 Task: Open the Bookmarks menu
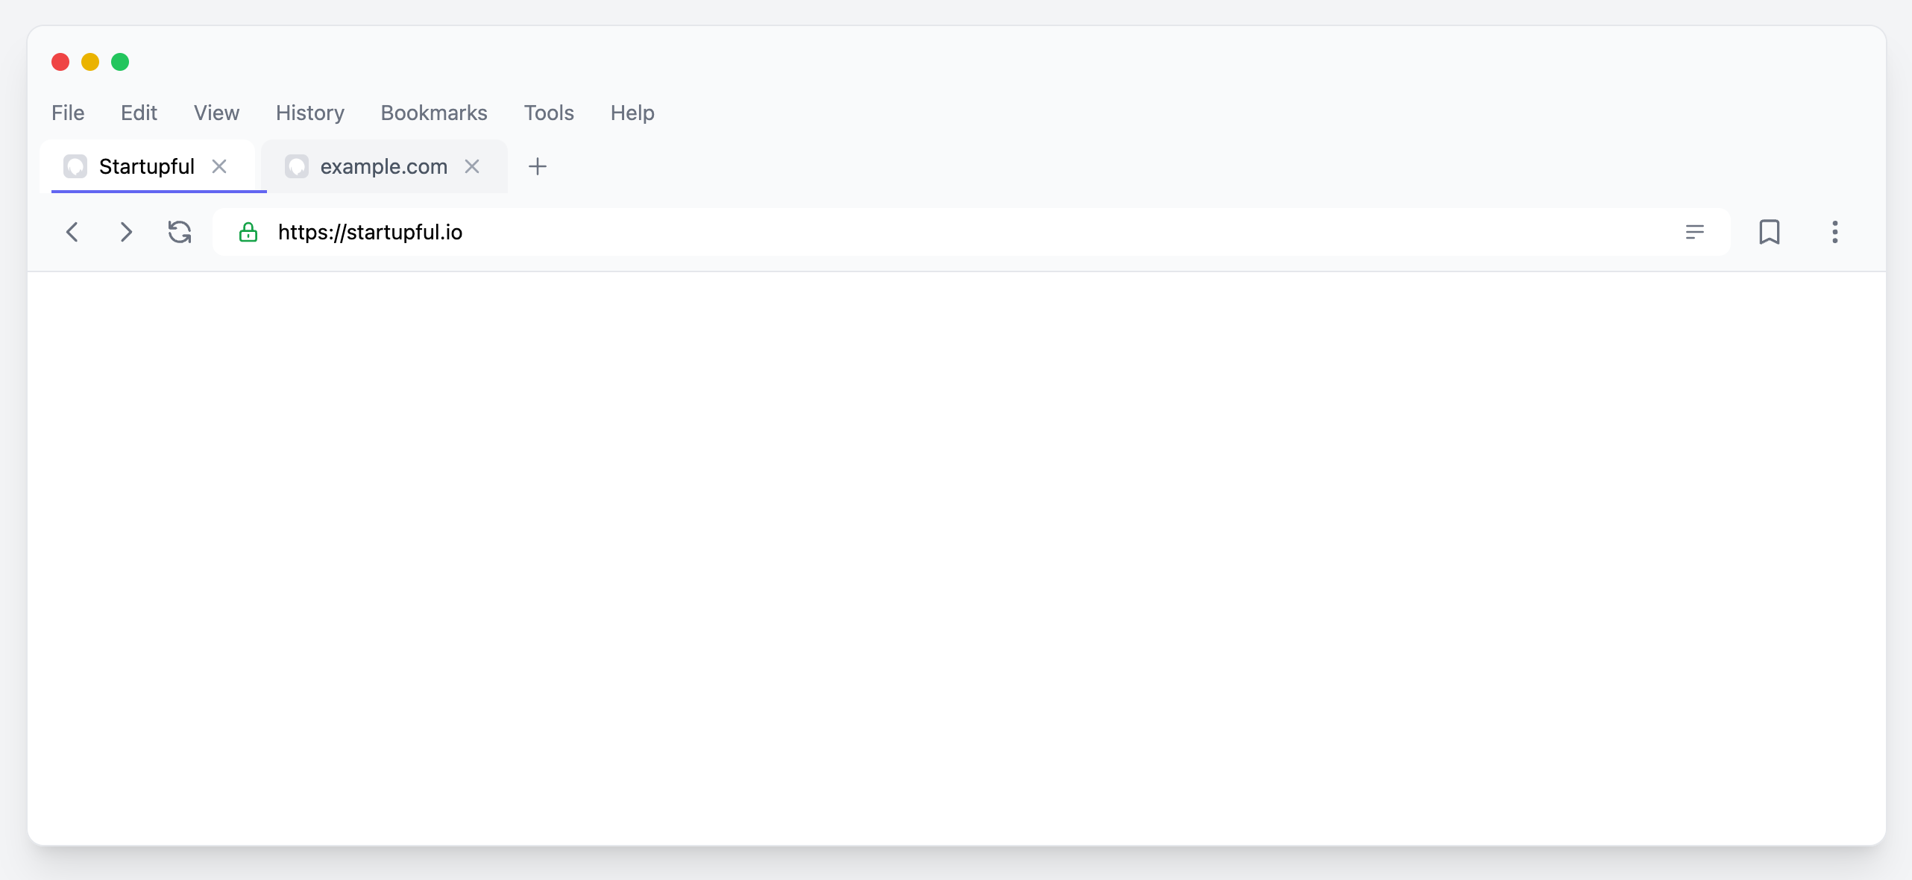(x=434, y=113)
